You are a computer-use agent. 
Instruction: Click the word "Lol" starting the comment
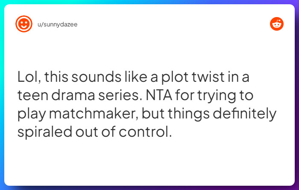[x=29, y=77]
